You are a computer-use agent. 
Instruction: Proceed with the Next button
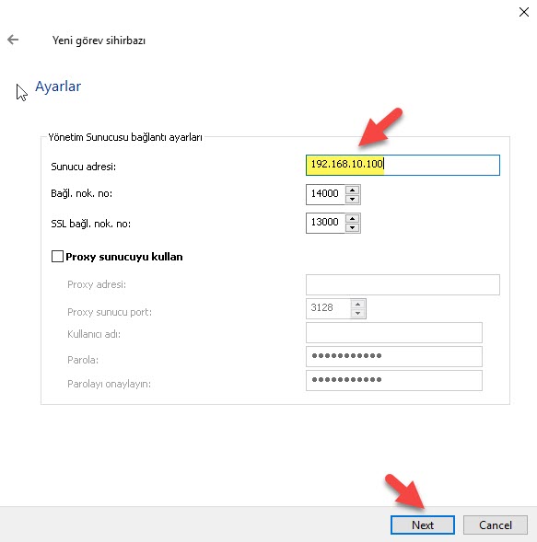tap(423, 525)
